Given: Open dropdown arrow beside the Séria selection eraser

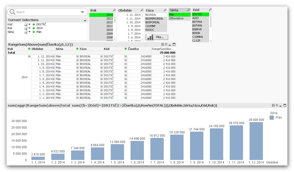Looking at the screenshot, I should pos(29,32).
